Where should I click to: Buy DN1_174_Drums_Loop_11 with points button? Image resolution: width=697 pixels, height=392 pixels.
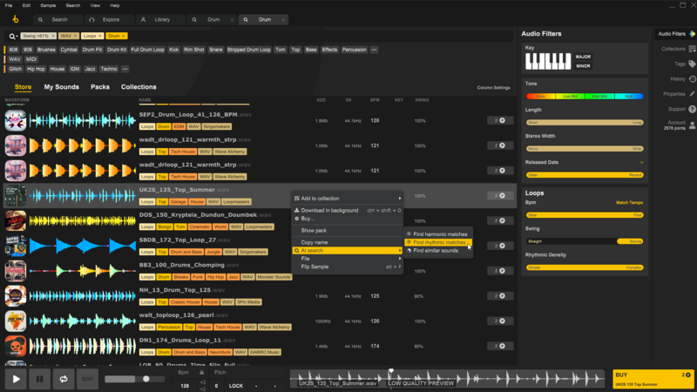499,346
